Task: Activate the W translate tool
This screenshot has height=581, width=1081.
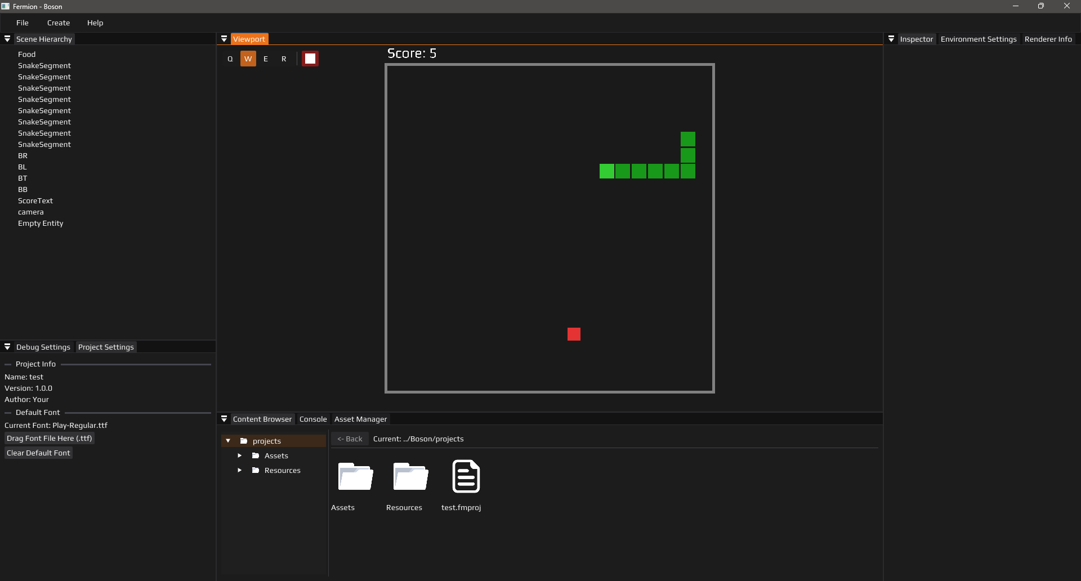Action: [248, 59]
